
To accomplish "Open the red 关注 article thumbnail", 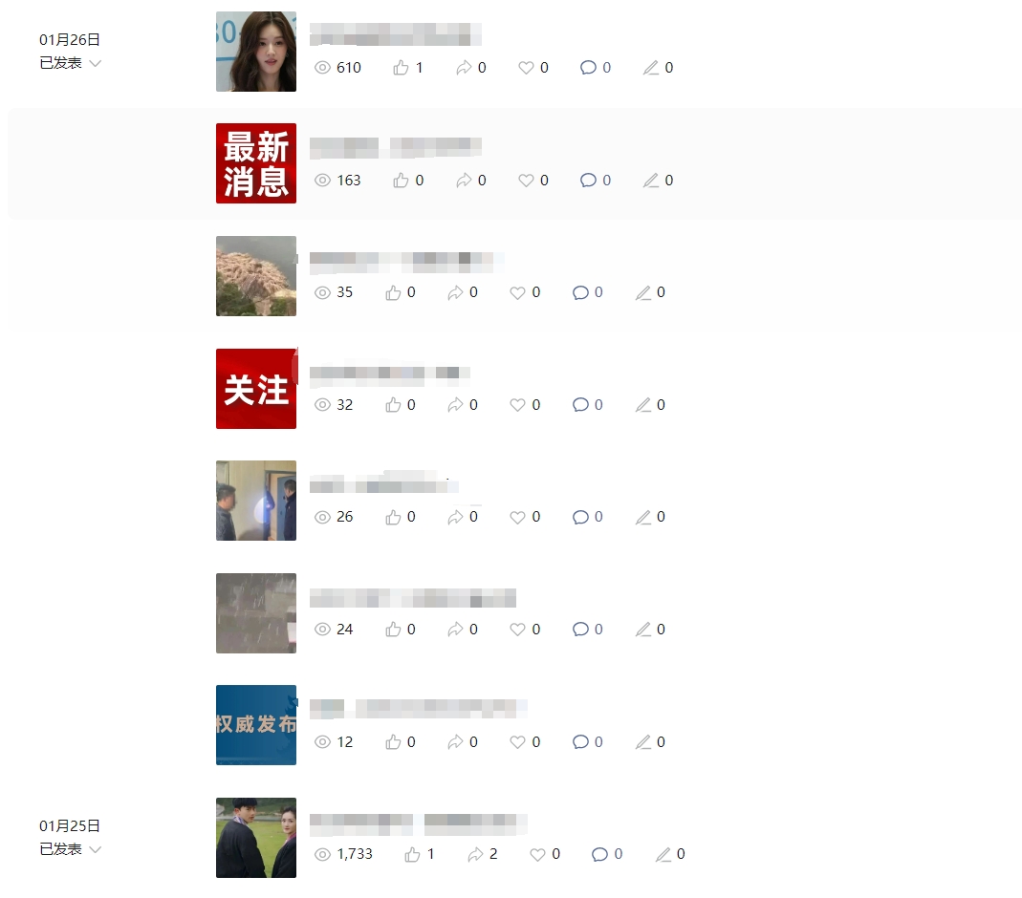I will point(256,389).
